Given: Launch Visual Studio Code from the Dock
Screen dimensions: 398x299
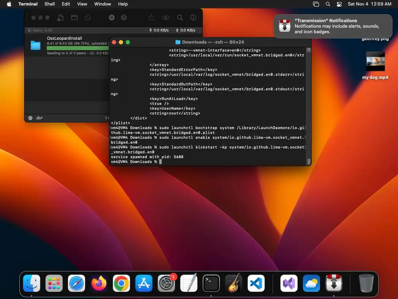Looking at the screenshot, I should (256, 283).
